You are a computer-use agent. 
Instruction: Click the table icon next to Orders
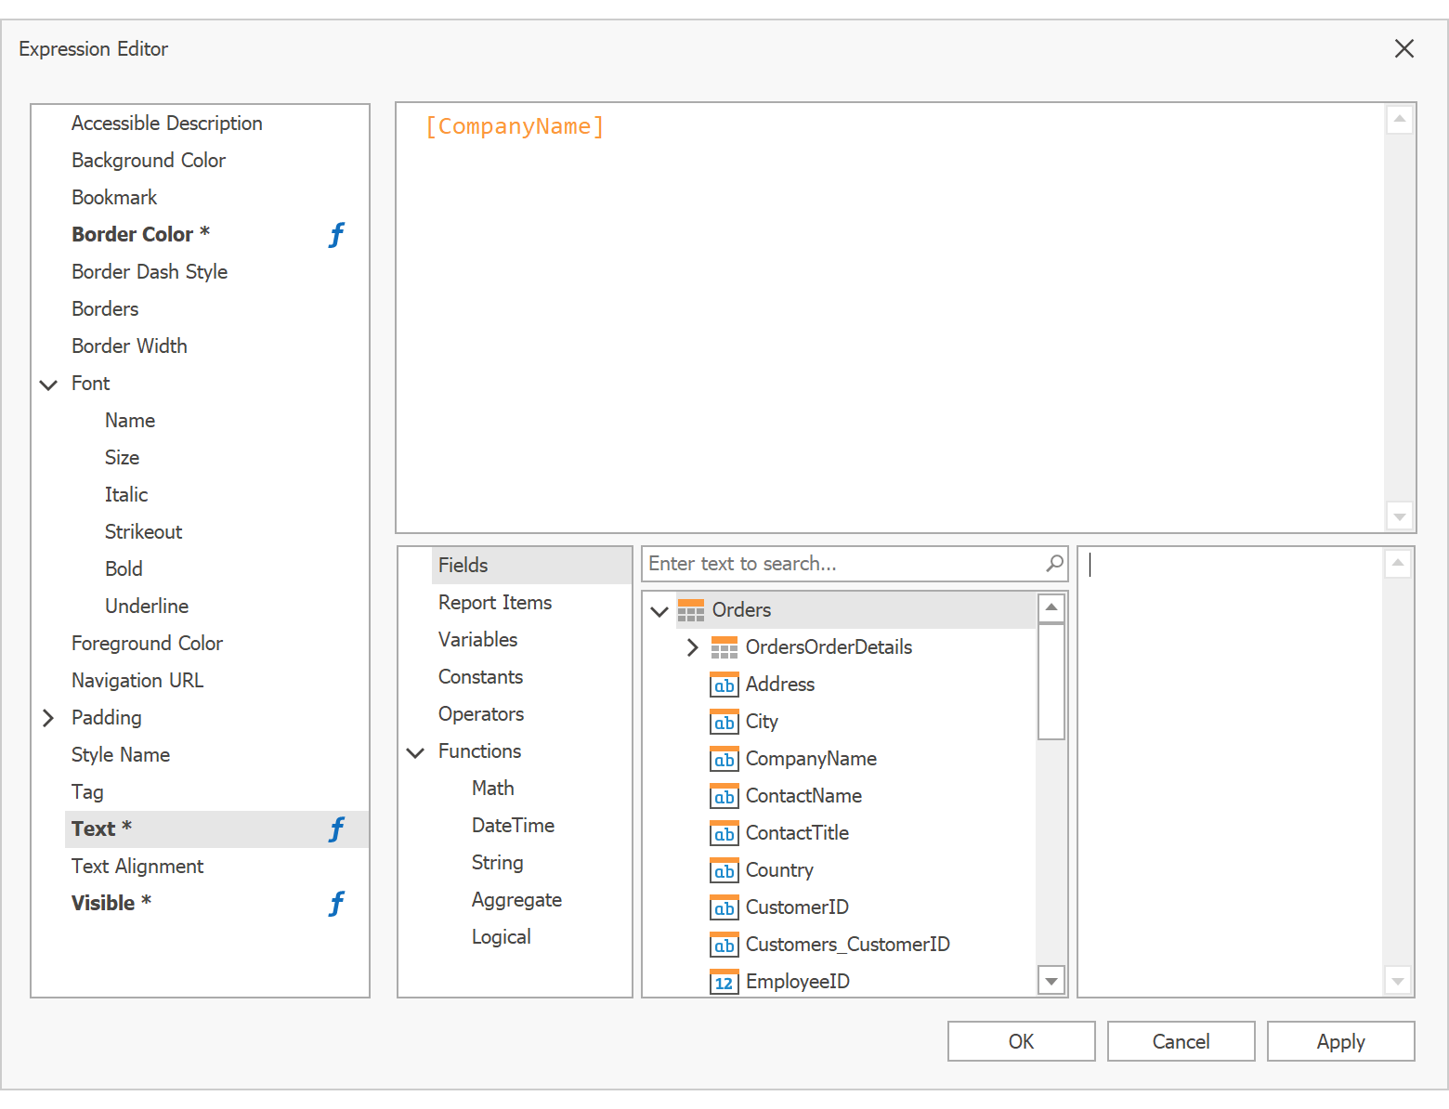[691, 610]
